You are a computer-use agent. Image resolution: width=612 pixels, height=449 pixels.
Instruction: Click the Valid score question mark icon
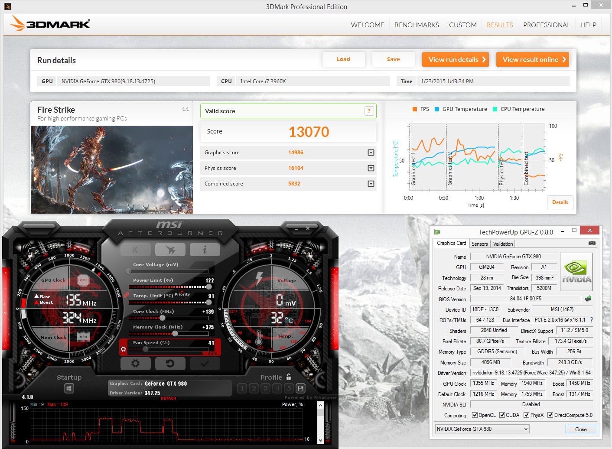369,111
